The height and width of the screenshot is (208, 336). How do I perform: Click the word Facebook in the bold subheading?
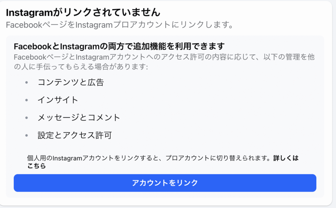pos(33,46)
